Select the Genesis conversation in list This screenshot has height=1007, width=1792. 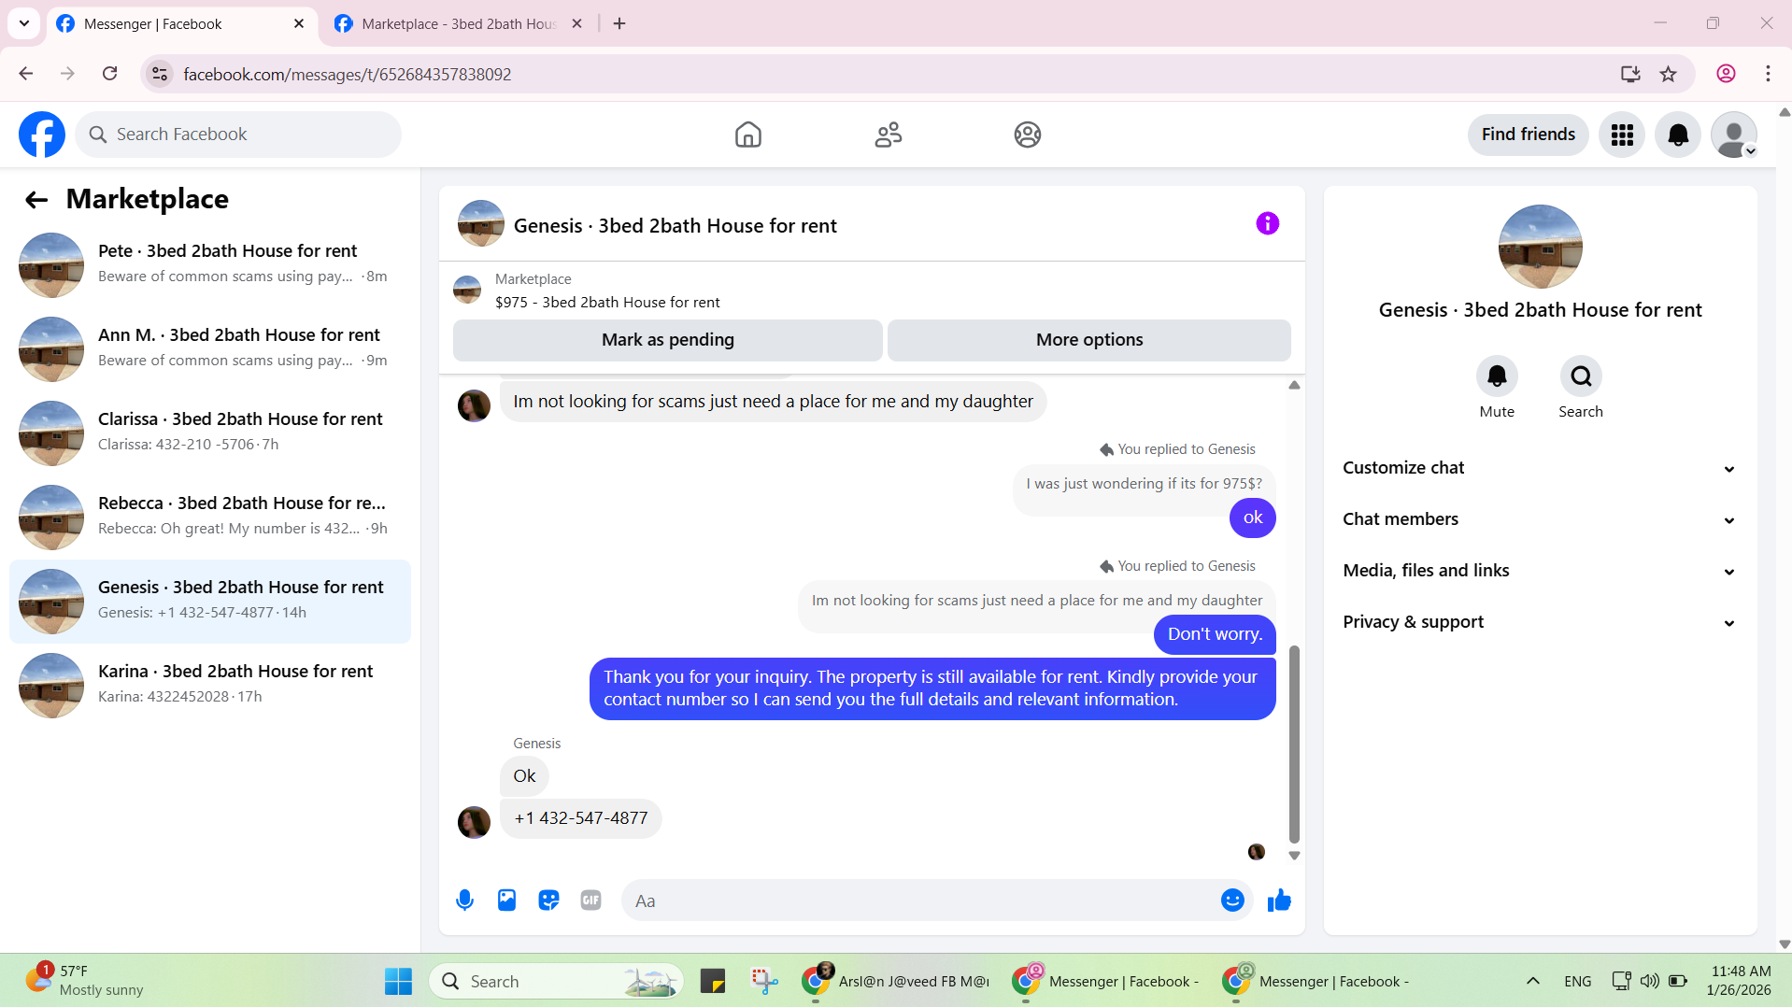tap(210, 602)
